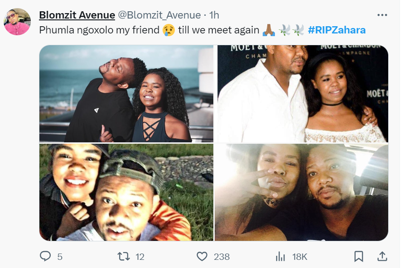
Task: Retweet the post using the repost icon
Action: pos(123,257)
